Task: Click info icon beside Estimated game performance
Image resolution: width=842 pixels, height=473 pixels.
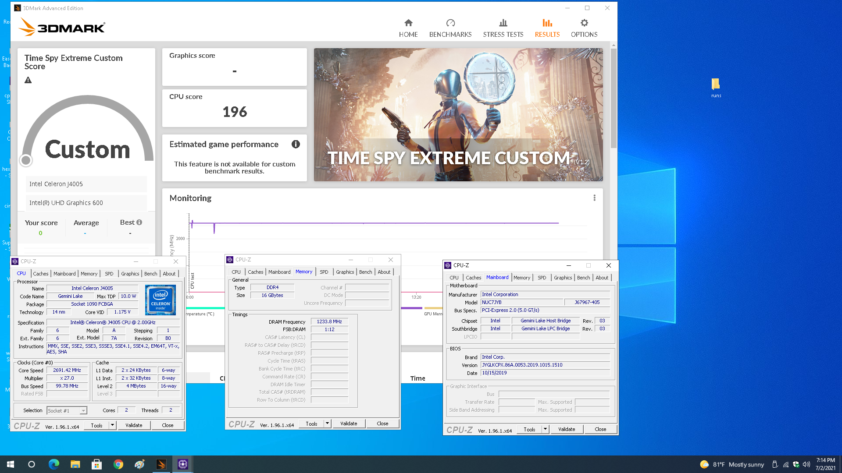Action: point(296,144)
